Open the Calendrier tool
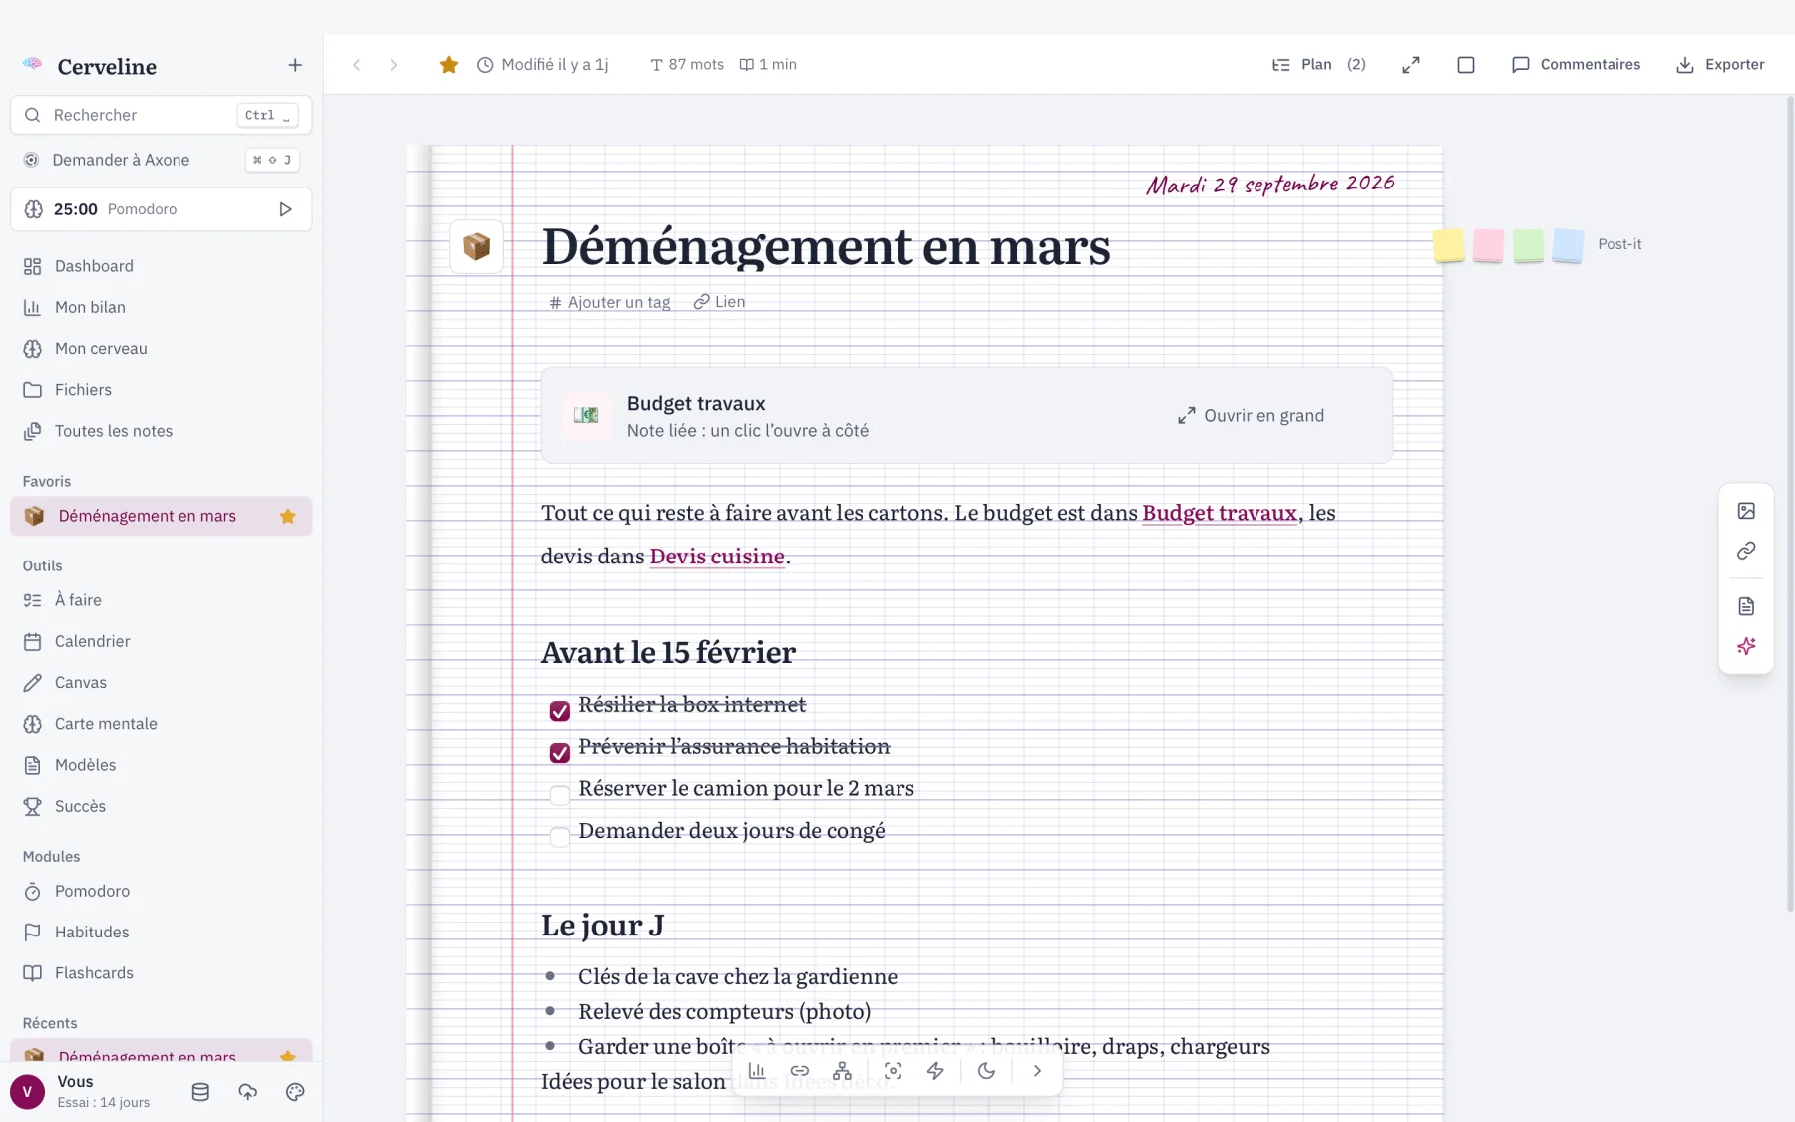The width and height of the screenshot is (1795, 1122). click(162, 641)
